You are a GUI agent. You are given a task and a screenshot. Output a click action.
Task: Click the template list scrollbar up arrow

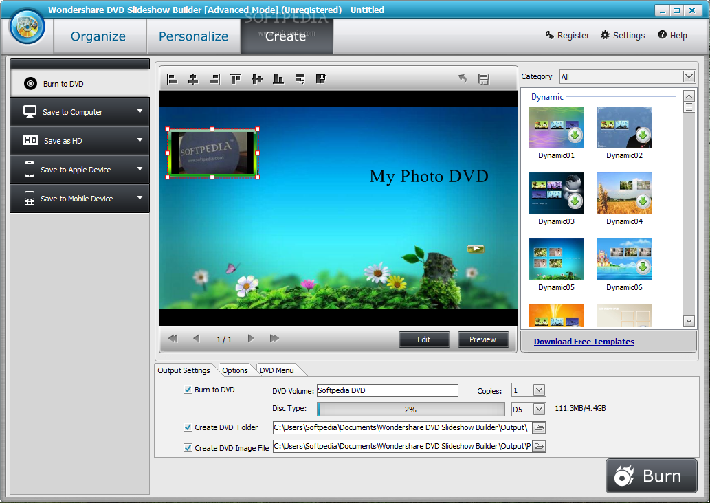pos(689,96)
